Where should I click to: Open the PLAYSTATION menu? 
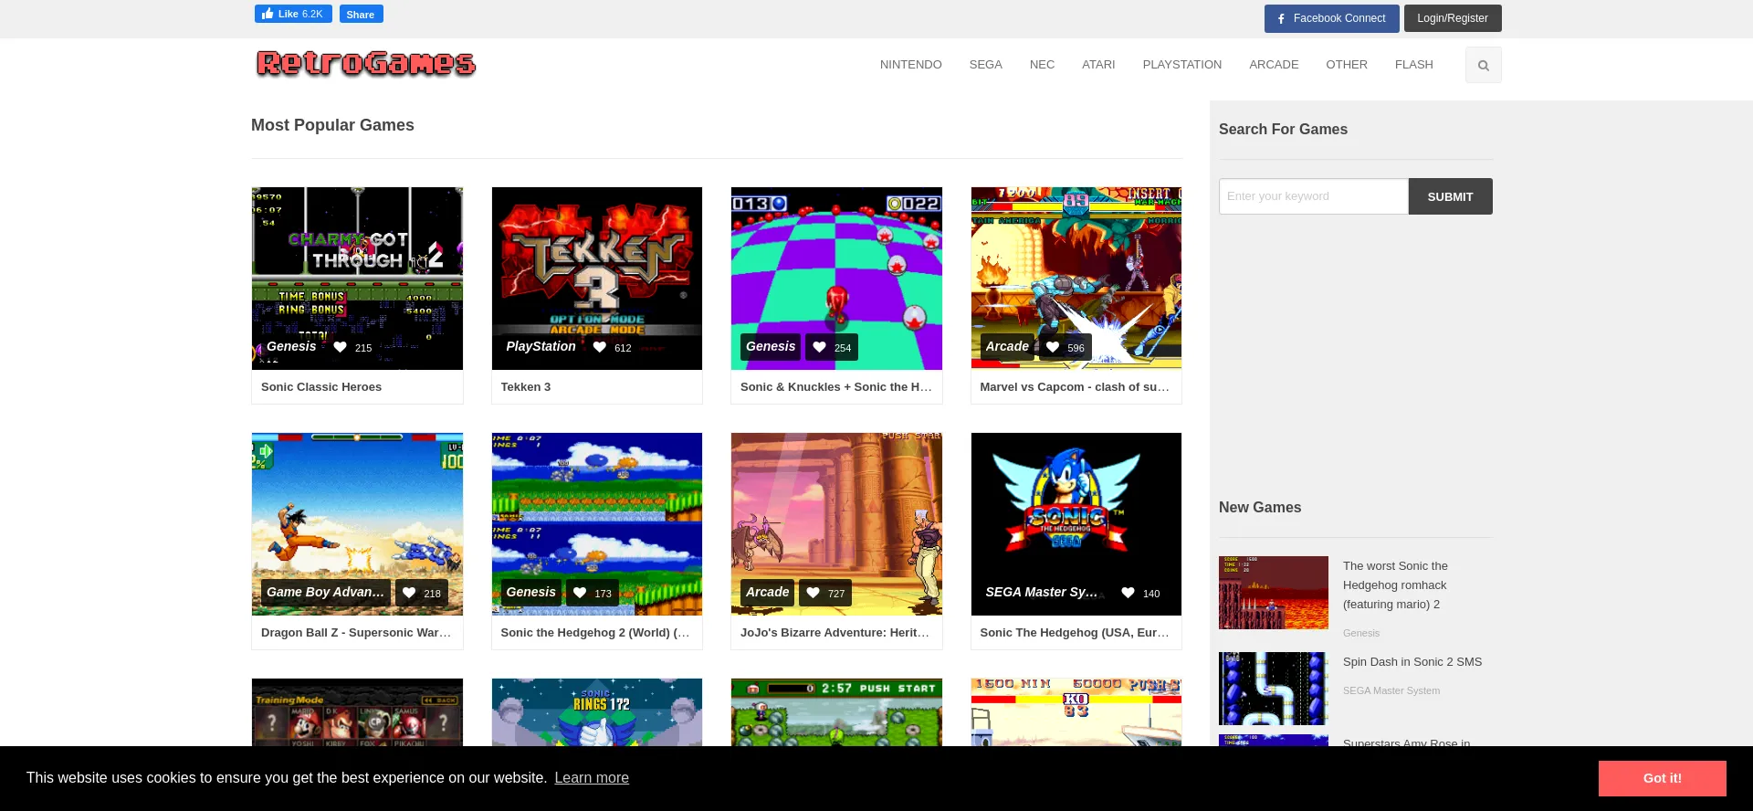(1181, 65)
